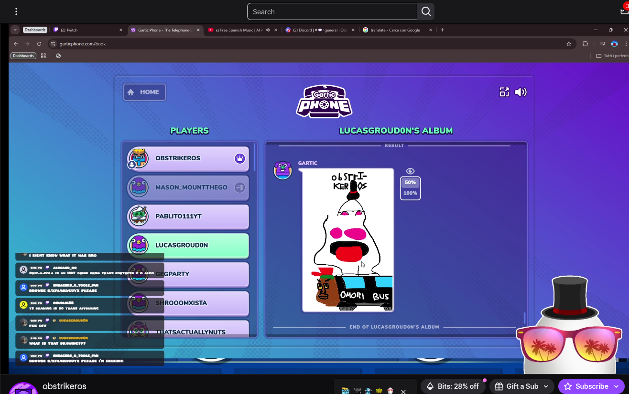Open the media controls icon in toolbar
The image size is (629, 394).
(x=603, y=44)
